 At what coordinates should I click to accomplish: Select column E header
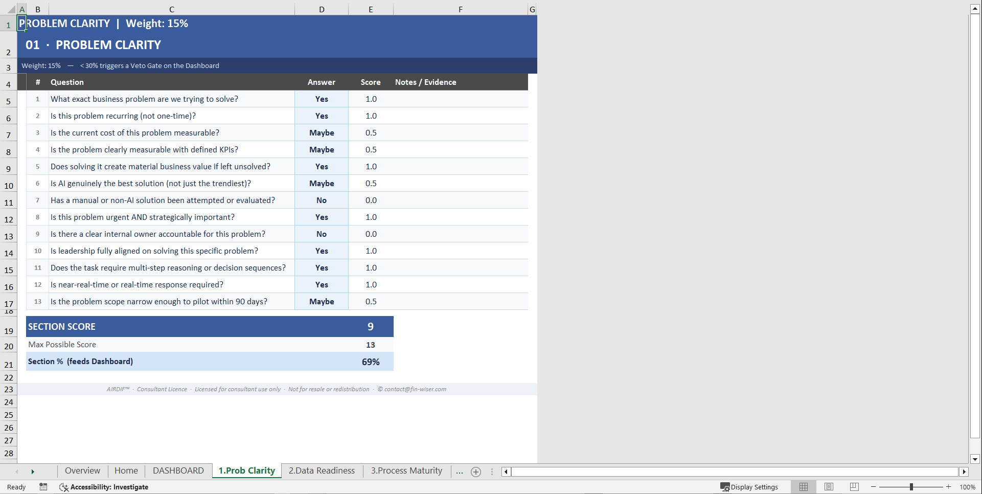pos(371,9)
